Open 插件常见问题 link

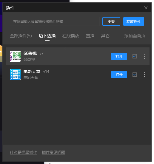click(53, 152)
